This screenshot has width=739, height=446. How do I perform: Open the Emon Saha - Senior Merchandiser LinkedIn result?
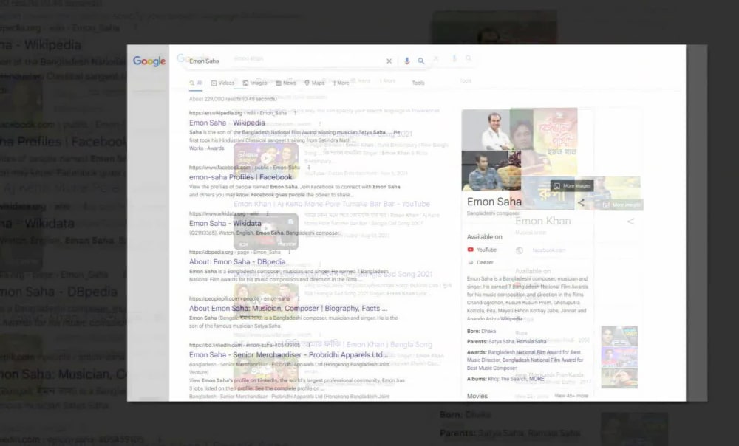290,354
